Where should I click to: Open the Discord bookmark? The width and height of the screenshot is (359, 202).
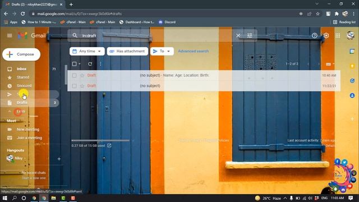point(167,22)
